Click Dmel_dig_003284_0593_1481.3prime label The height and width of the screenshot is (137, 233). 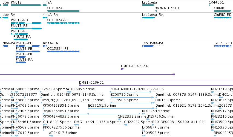[72, 100]
